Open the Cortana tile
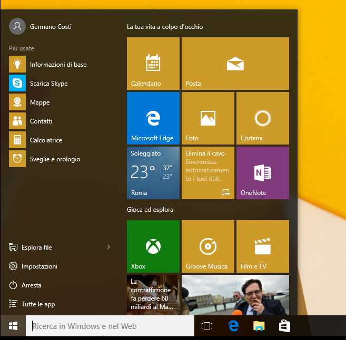This screenshot has height=340, width=346. tap(263, 118)
